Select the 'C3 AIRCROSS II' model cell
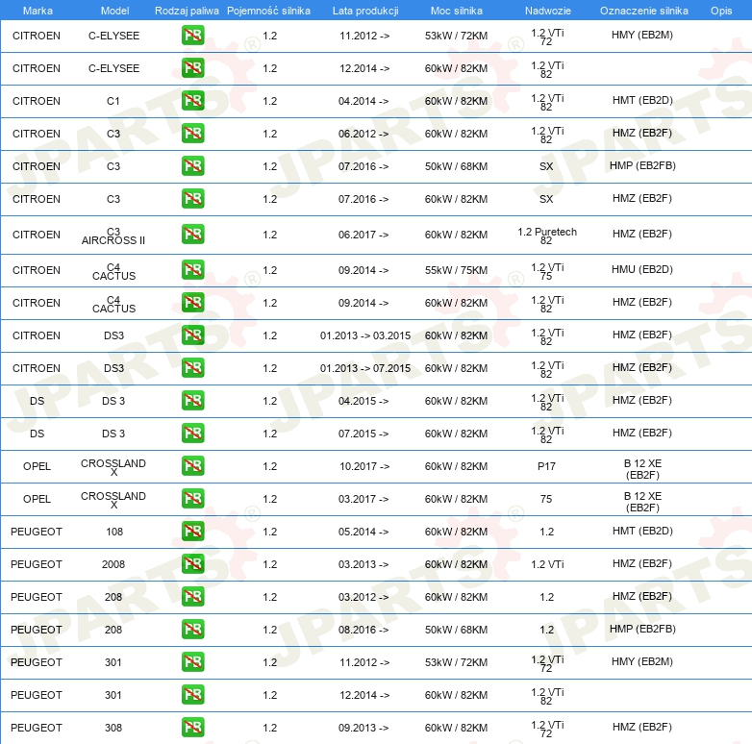 click(x=113, y=236)
